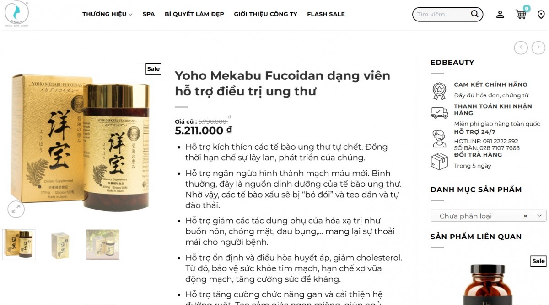This screenshot has height=305, width=549.
Task: Expand the Thương Hiệu dropdown menu
Action: pyautogui.click(x=108, y=14)
